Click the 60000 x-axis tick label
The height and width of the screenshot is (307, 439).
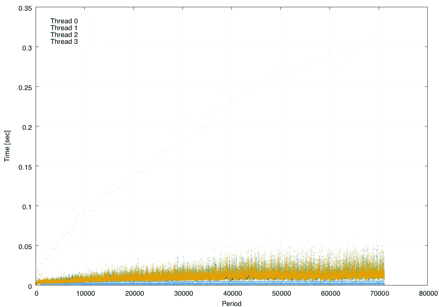(x=330, y=293)
